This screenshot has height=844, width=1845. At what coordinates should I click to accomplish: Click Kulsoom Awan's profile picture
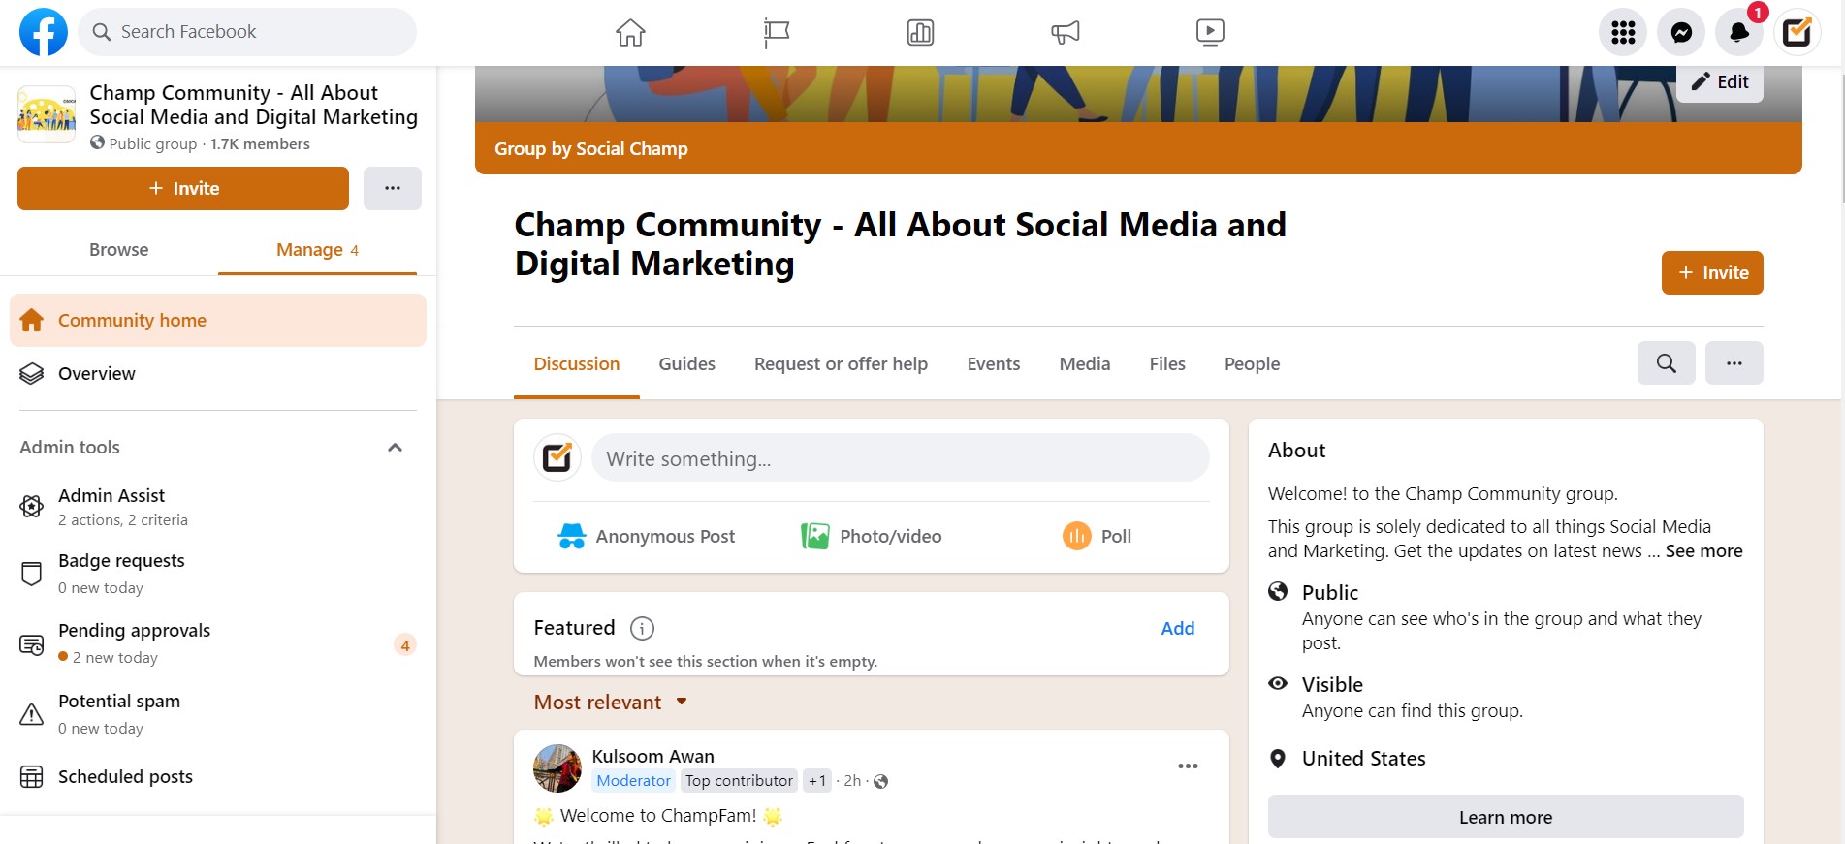tap(557, 768)
